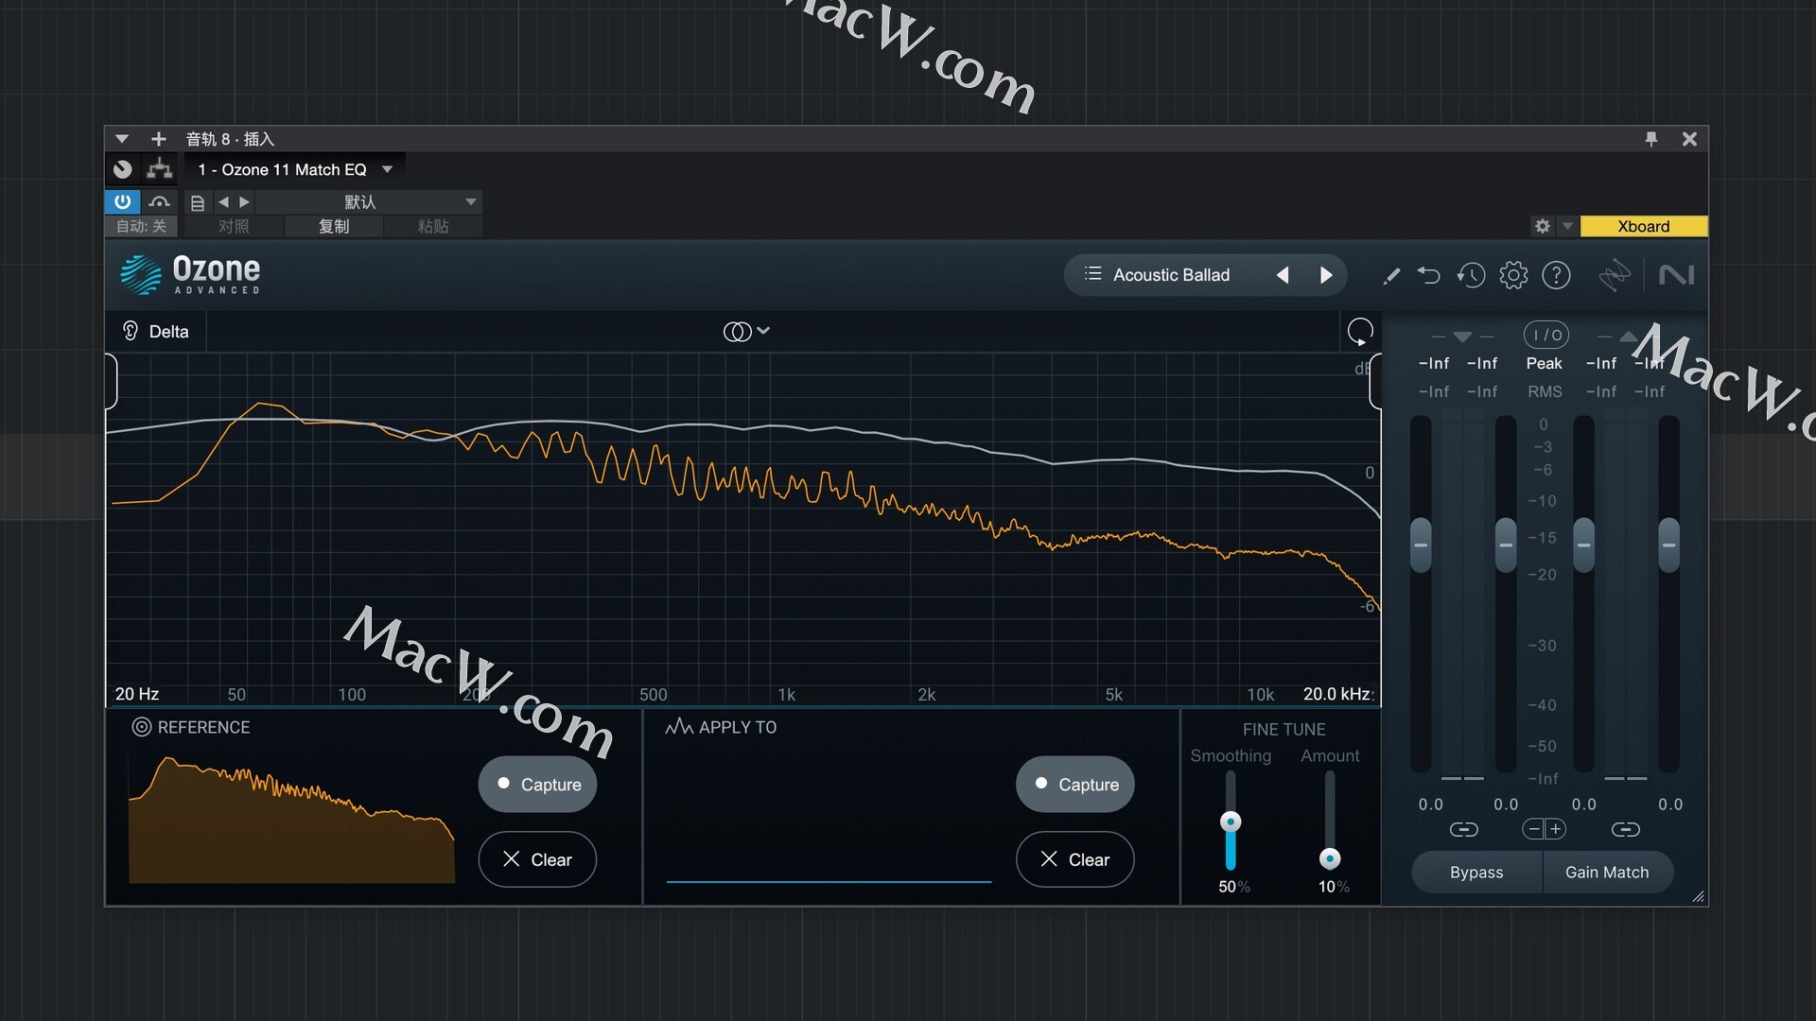Screen dimensions: 1816x1021
Task: Click the 10% Amount value
Action: [x=1334, y=887]
